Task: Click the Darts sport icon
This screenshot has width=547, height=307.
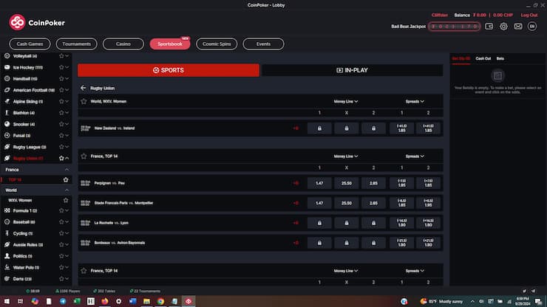Action: [7, 279]
